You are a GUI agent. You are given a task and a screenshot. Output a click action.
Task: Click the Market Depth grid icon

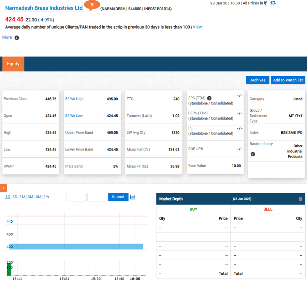300,199
